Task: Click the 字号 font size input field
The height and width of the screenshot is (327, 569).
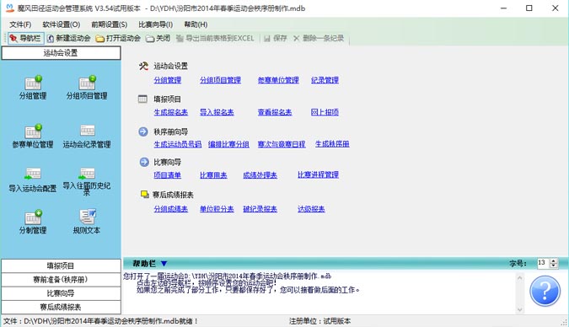Action: pyautogui.click(x=543, y=263)
